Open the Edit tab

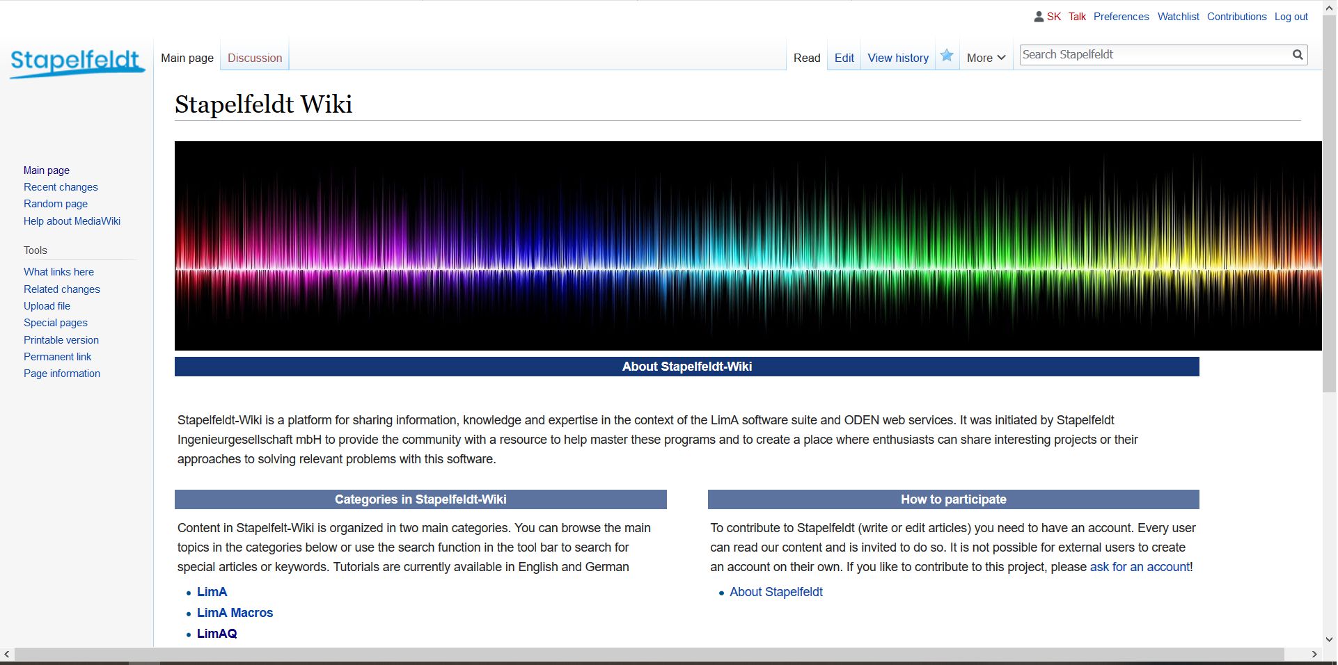[844, 58]
